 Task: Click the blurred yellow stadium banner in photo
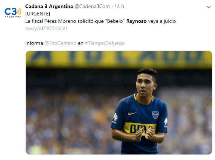point(119,59)
